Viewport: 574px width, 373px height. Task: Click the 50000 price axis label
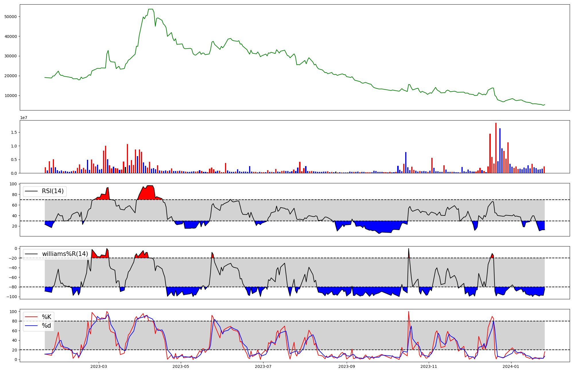(11, 17)
